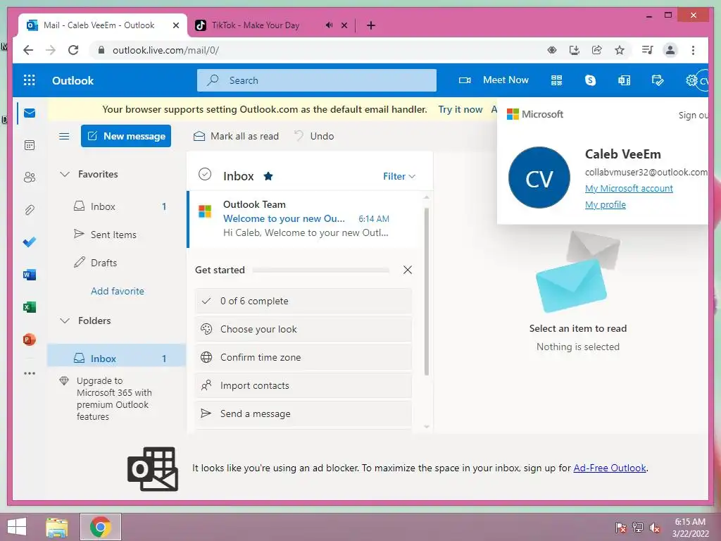The width and height of the screenshot is (721, 541).
Task: Show more apps ellipsis in left rail
Action: coord(30,373)
